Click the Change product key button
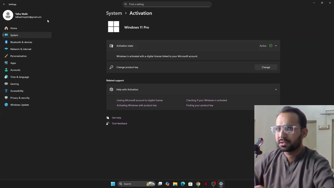334x188 pixels. click(266, 67)
